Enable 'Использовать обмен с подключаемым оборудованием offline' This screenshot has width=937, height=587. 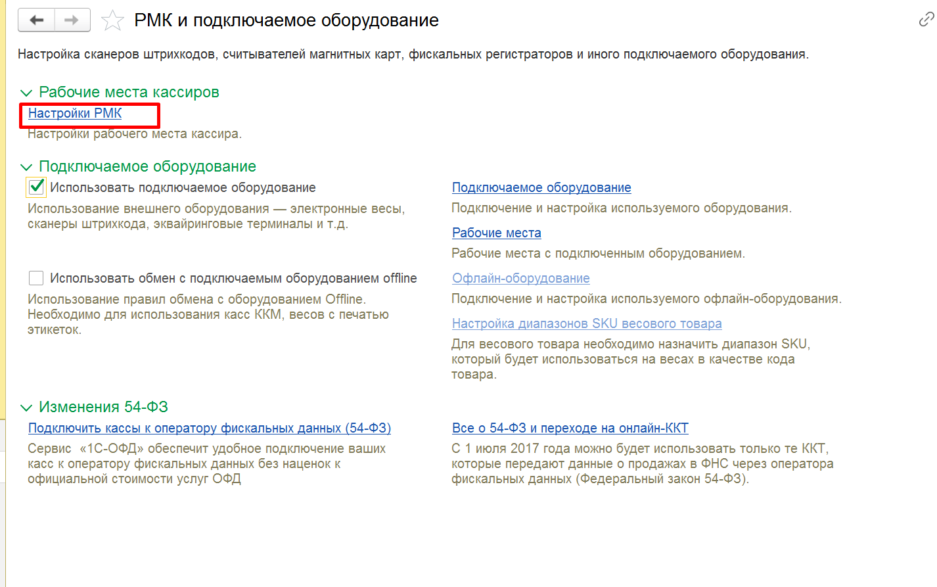coord(36,278)
